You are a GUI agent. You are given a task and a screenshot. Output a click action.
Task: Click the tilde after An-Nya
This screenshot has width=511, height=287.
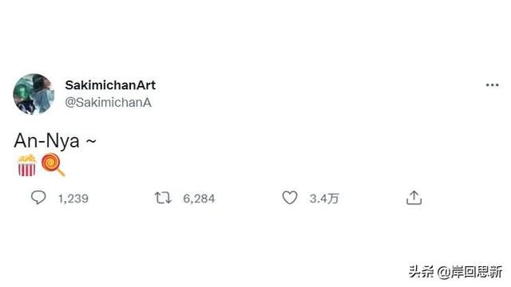click(91, 141)
